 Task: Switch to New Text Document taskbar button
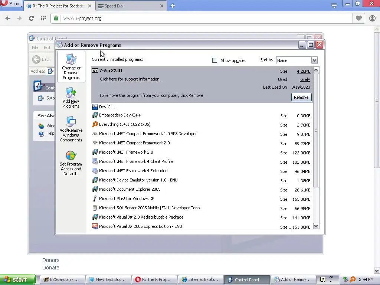(108, 279)
